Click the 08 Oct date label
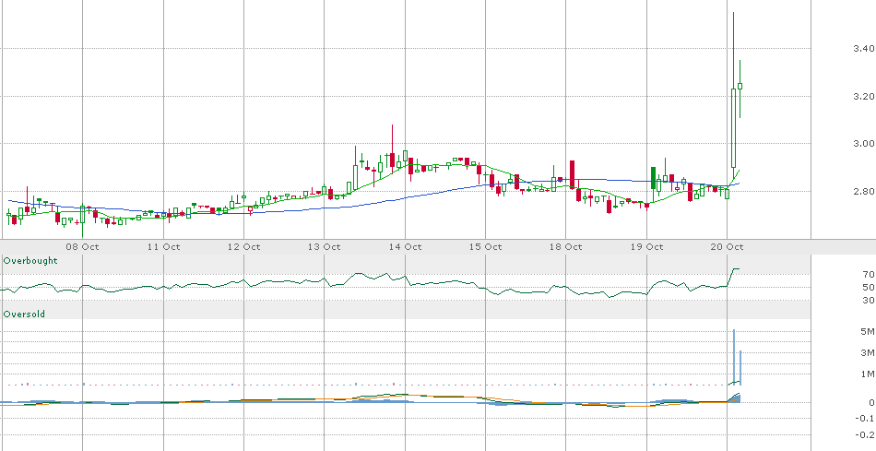The height and width of the screenshot is (451, 876). 83,246
